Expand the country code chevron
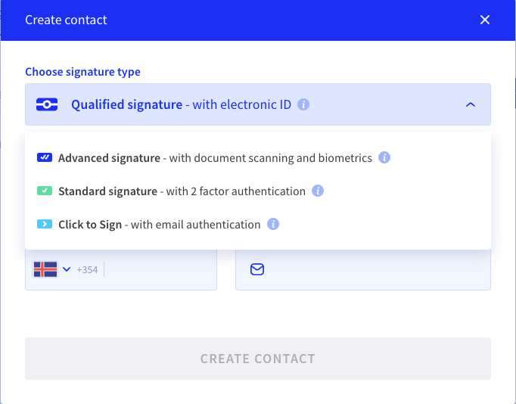 (67, 269)
